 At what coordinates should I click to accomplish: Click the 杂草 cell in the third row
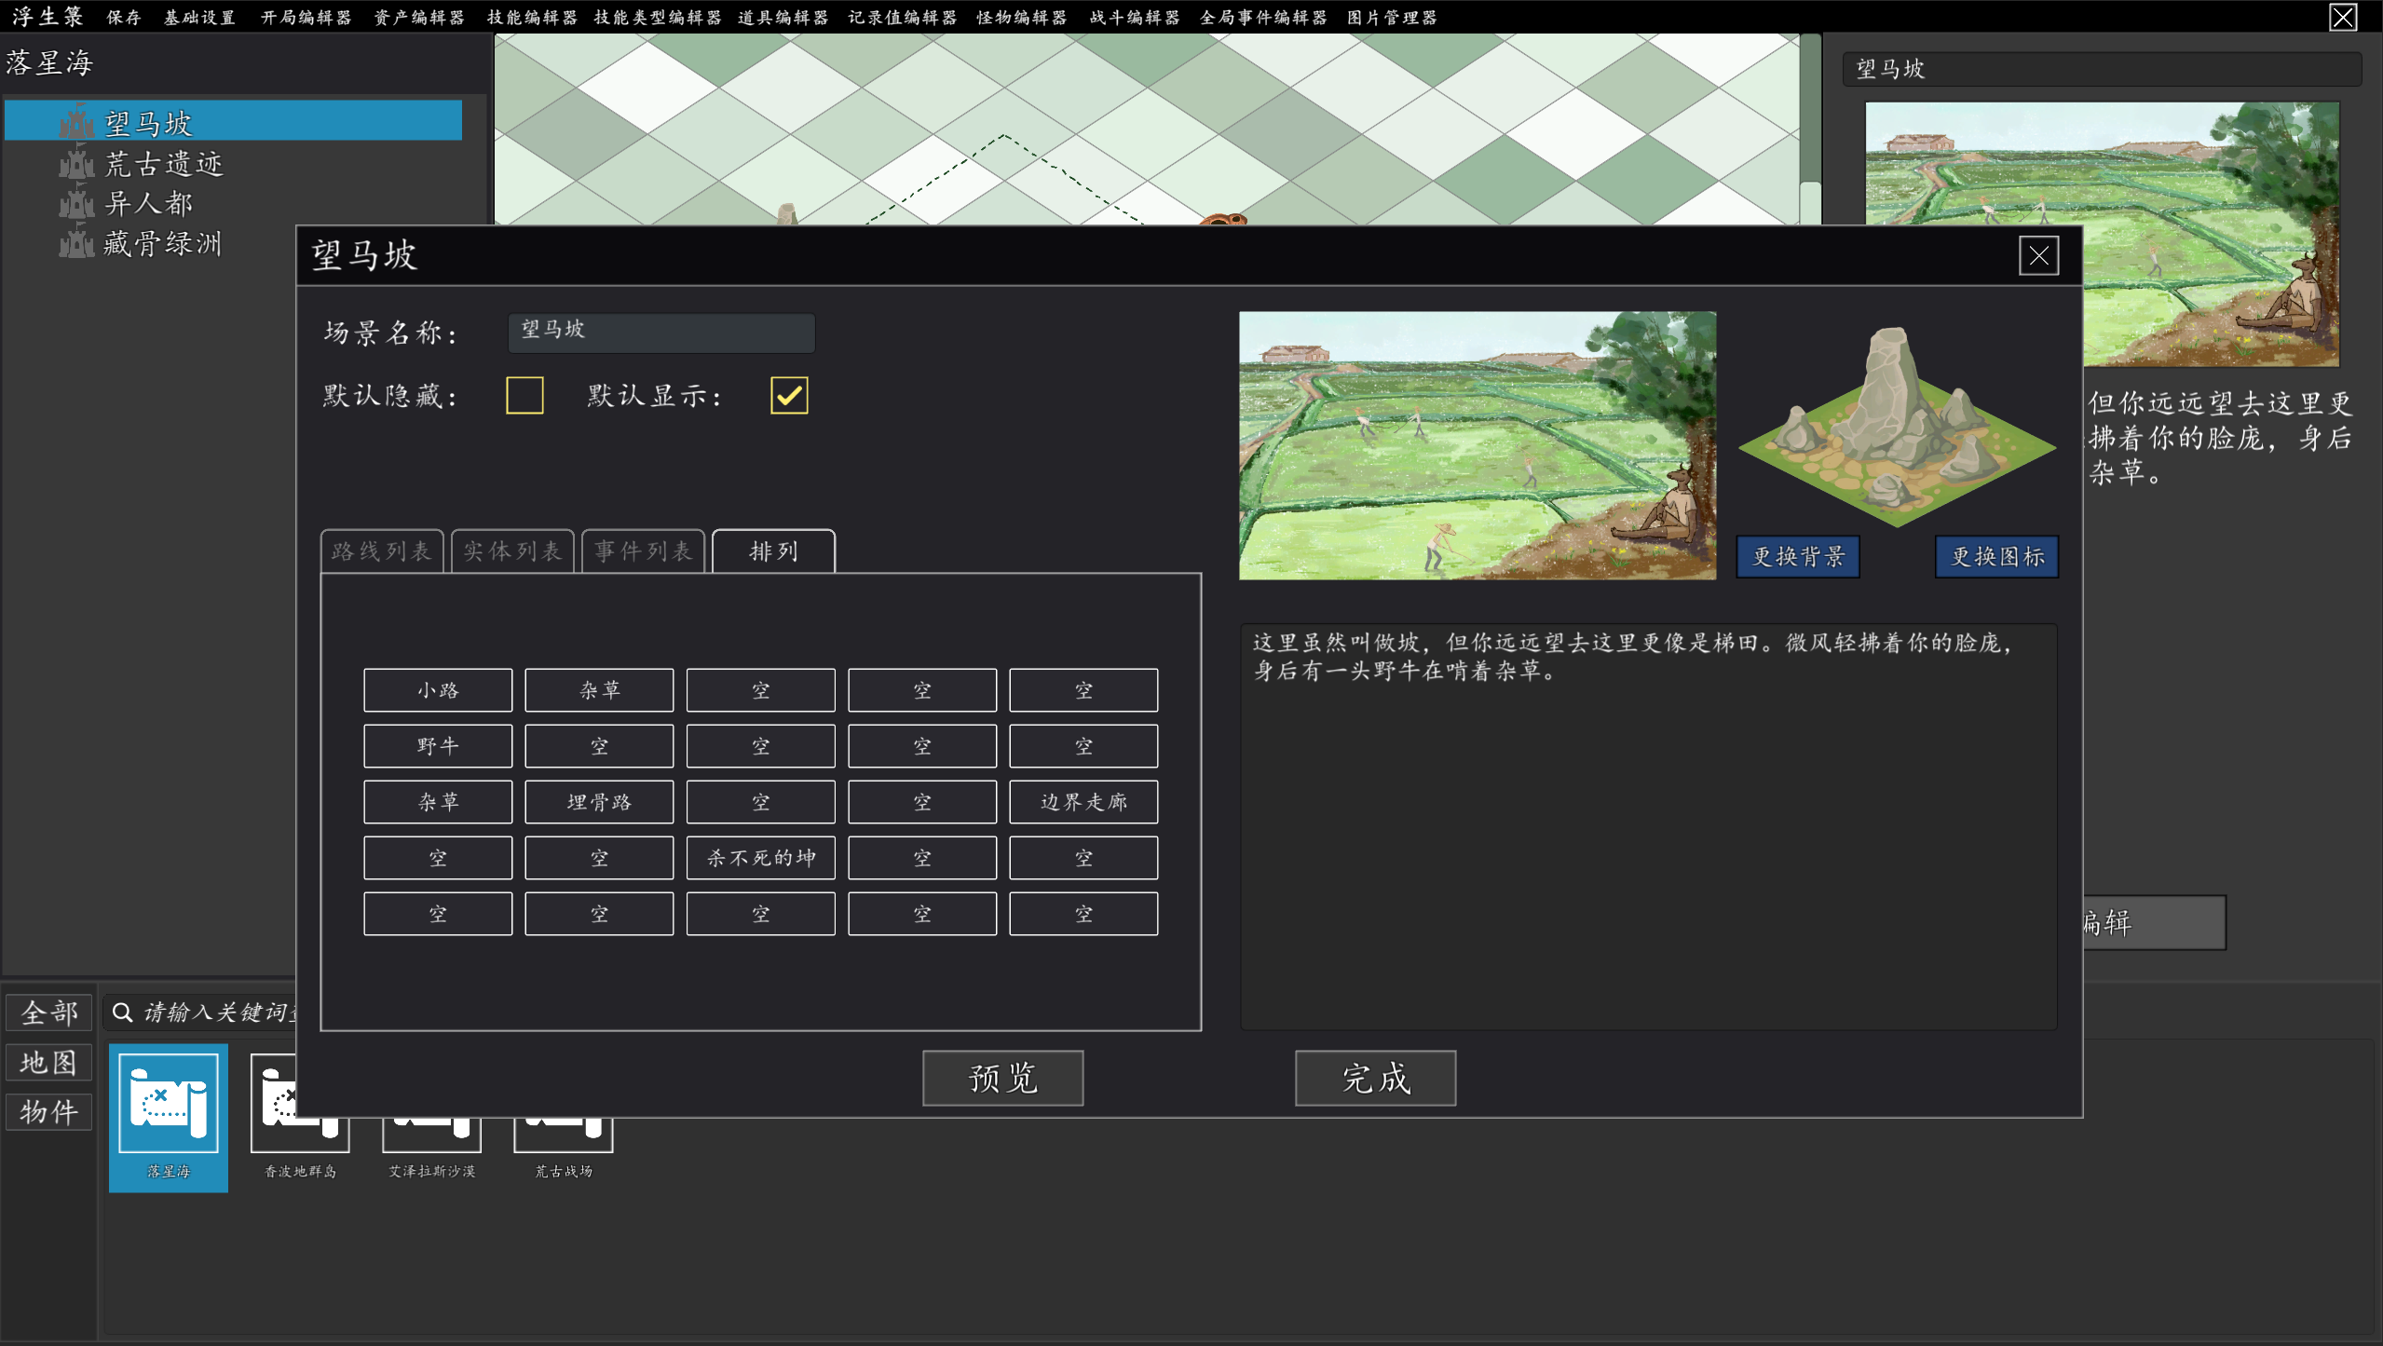(438, 802)
